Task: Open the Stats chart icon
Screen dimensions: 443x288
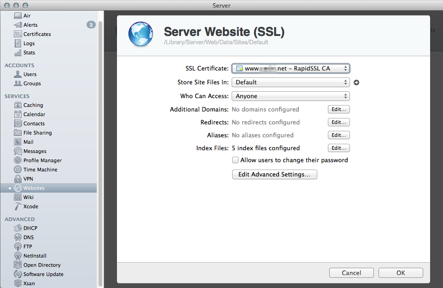Action: pyautogui.click(x=18, y=53)
